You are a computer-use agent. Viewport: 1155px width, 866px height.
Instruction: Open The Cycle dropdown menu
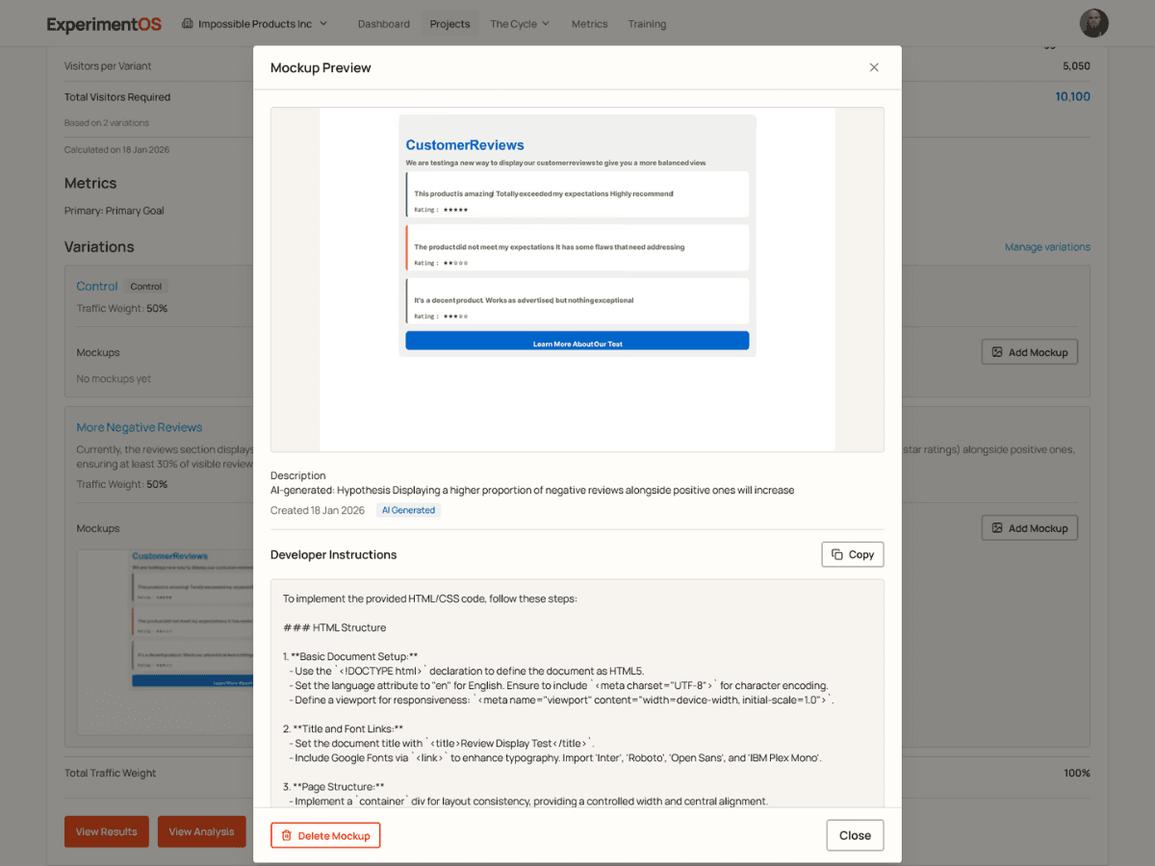tap(520, 24)
